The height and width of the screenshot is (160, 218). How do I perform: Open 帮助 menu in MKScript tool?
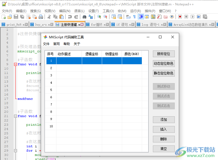coord(67,44)
